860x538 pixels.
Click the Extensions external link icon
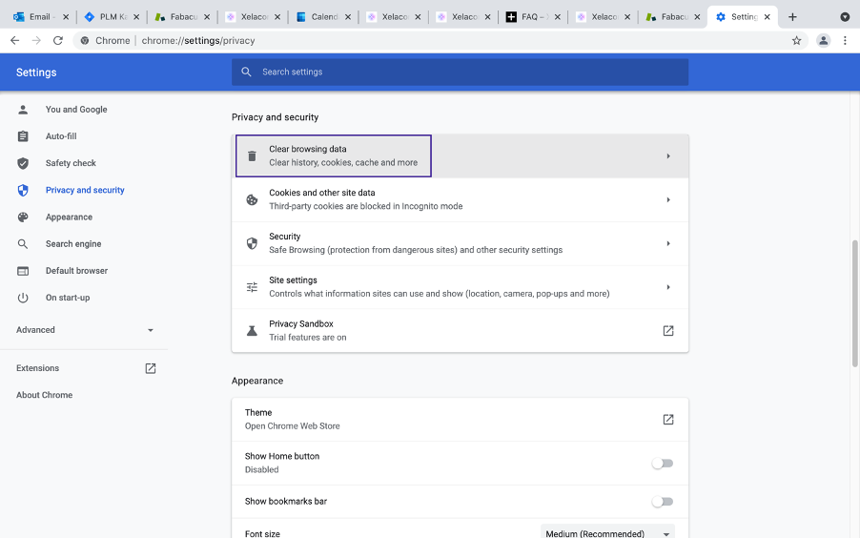click(x=150, y=368)
